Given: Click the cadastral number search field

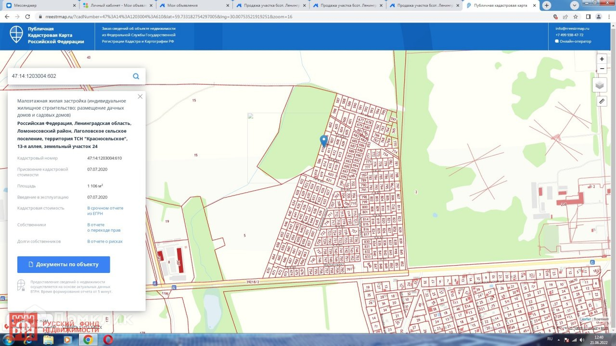Looking at the screenshot, I should point(70,76).
